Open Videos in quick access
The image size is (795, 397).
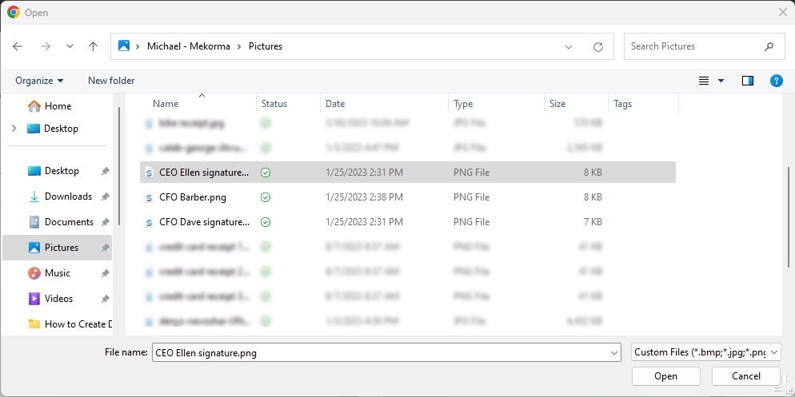point(58,298)
